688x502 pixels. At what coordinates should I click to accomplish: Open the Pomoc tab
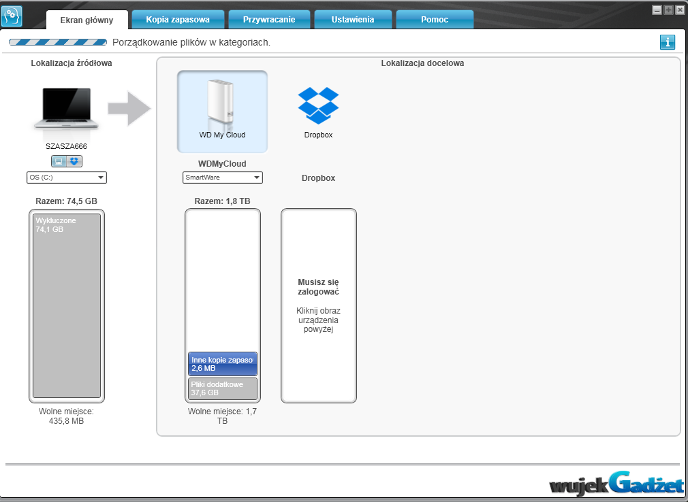coord(435,20)
